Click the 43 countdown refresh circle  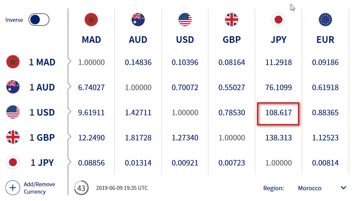click(x=81, y=188)
